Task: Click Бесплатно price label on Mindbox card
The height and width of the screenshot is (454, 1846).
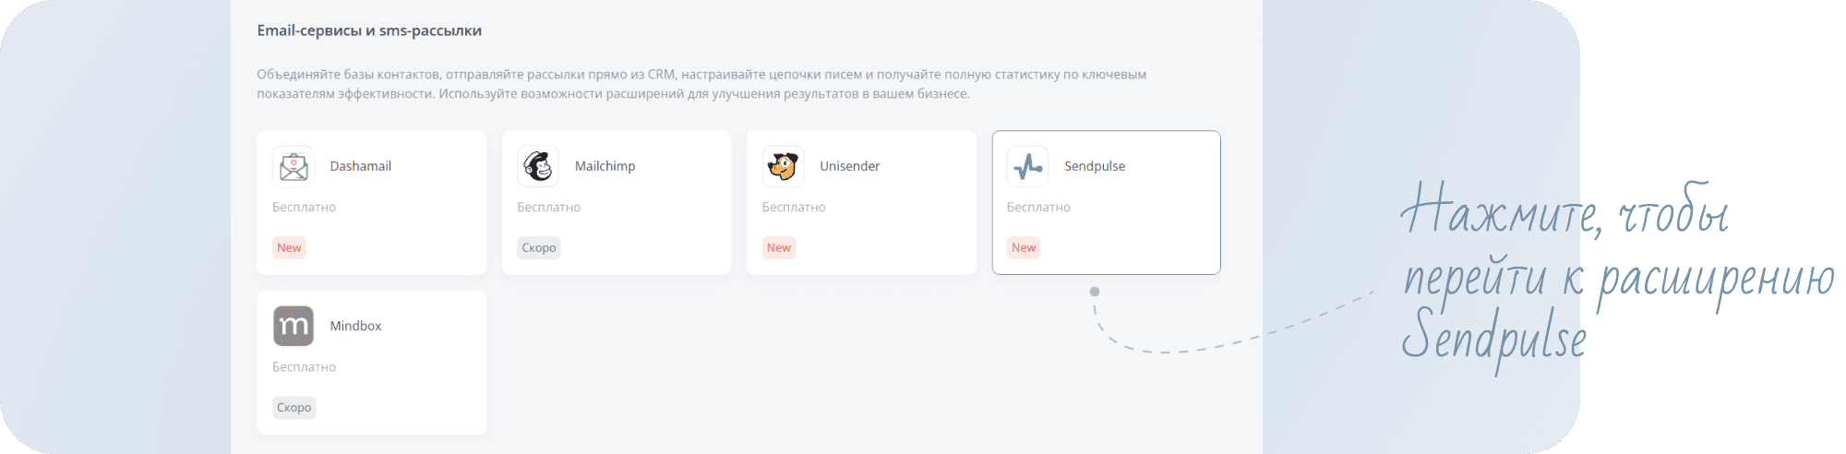Action: pyautogui.click(x=304, y=367)
